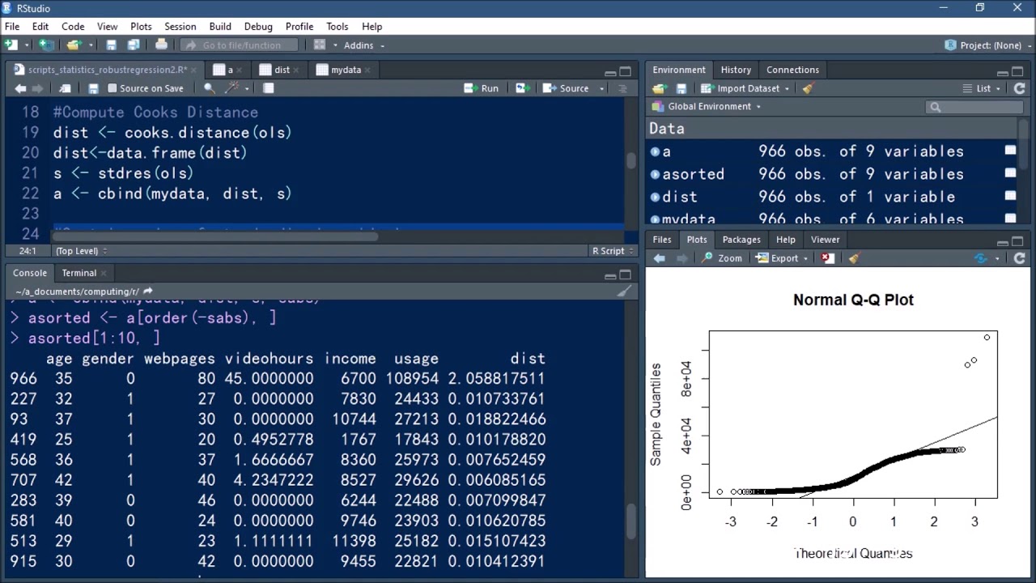Click the source editor vertical scrollbar

[631, 160]
